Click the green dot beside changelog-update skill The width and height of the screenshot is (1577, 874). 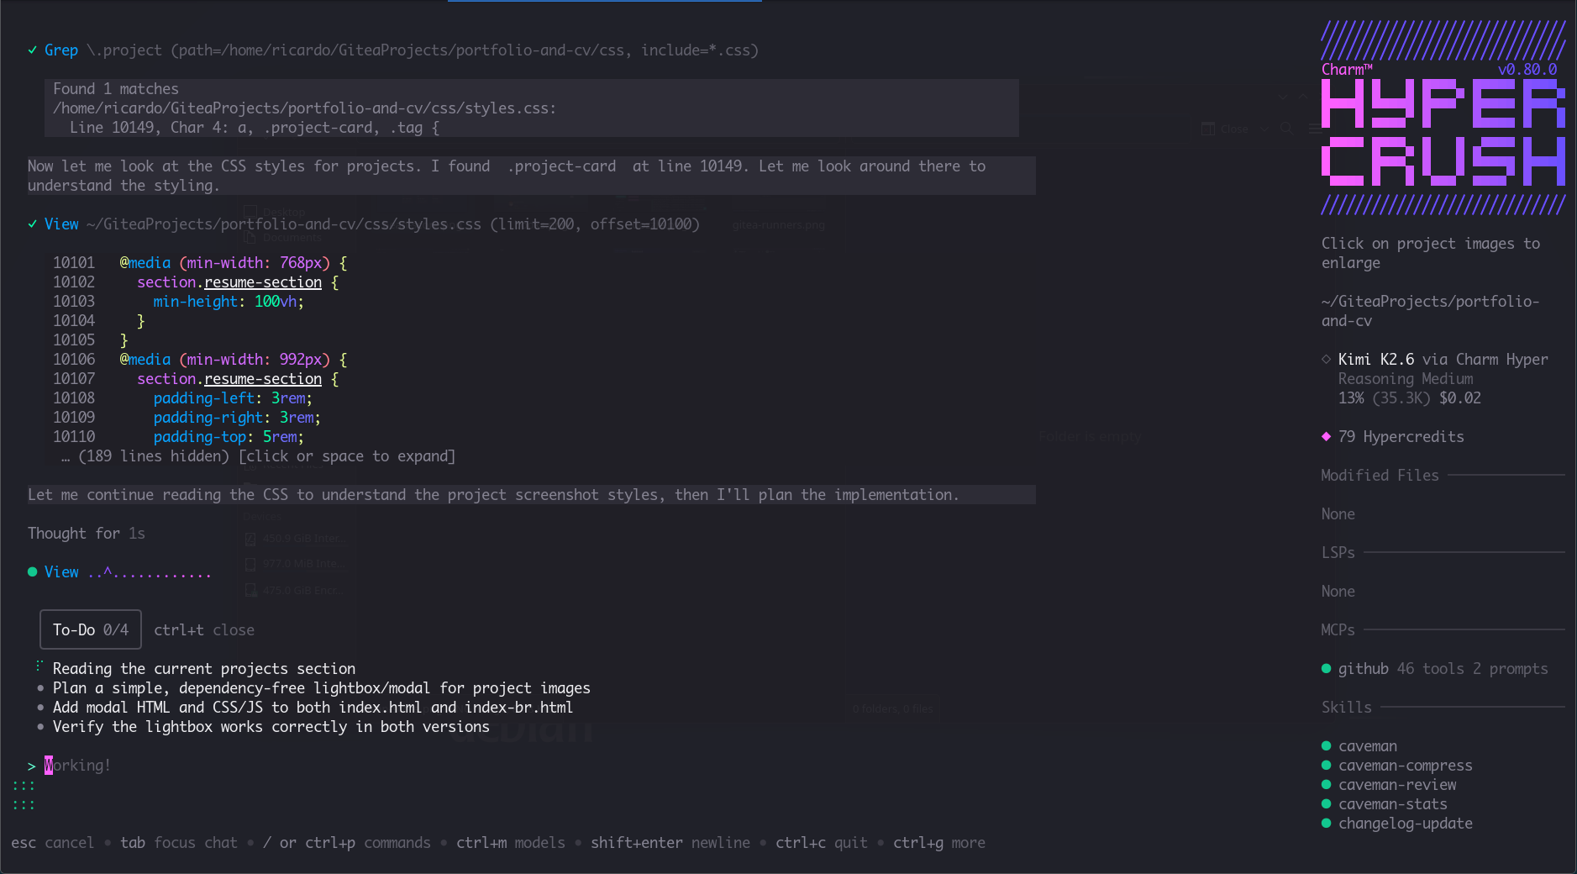click(x=1326, y=824)
